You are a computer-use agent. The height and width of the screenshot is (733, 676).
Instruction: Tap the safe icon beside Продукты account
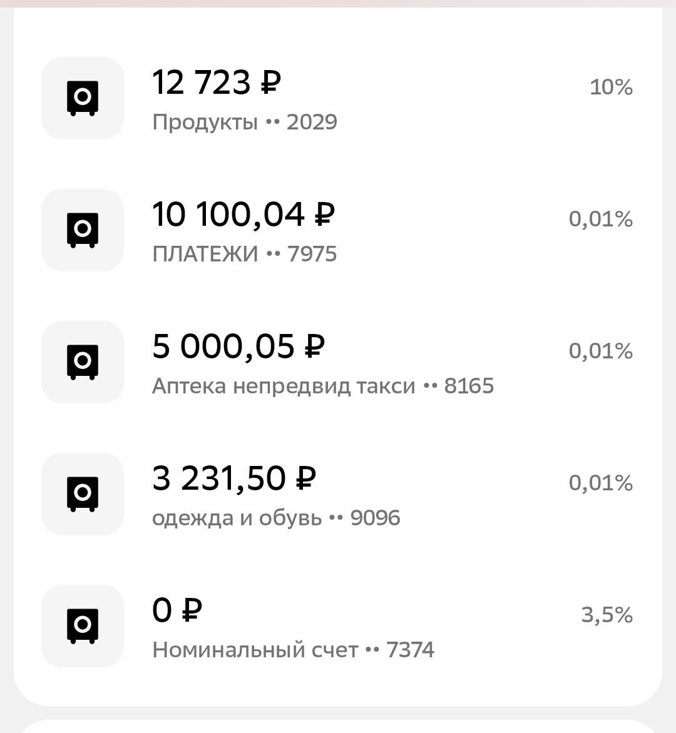[83, 98]
